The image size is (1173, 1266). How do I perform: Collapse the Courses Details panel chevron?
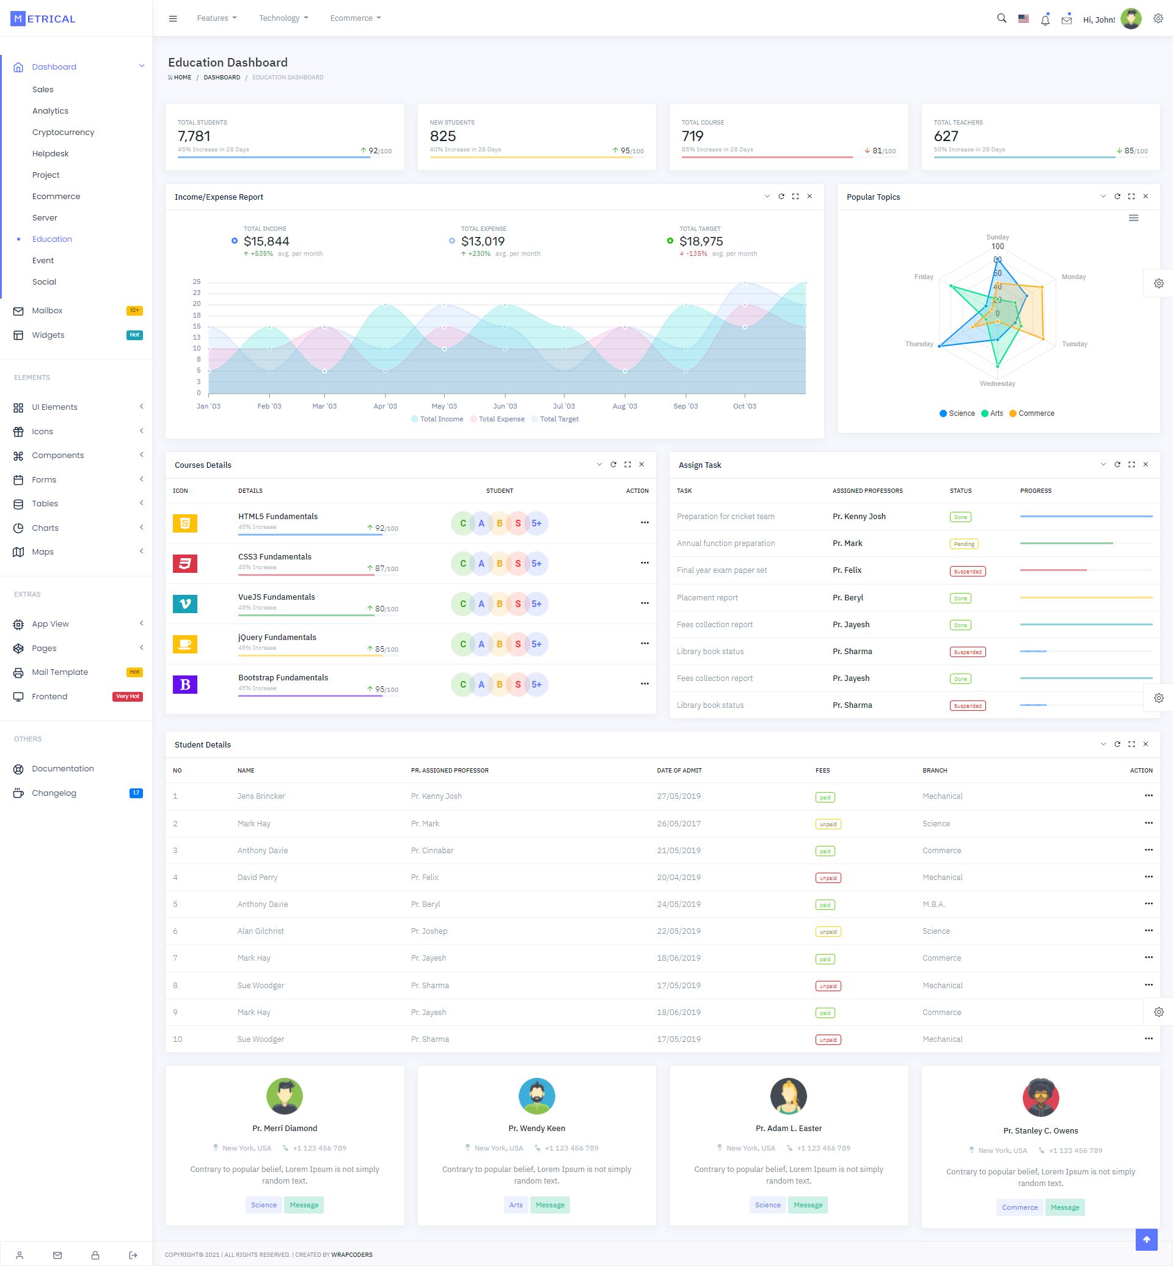599,465
